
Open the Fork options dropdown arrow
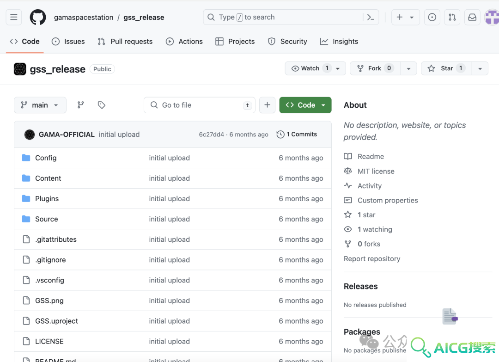coord(408,68)
